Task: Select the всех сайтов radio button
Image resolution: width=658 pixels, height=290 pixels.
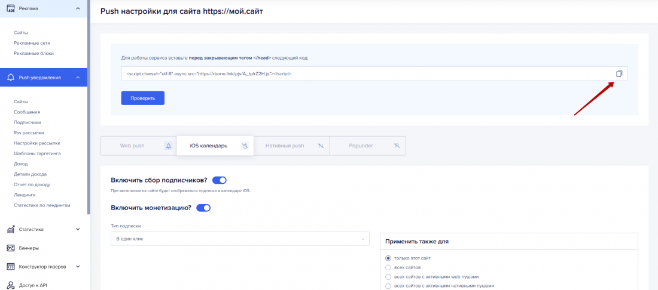Action: (388, 267)
